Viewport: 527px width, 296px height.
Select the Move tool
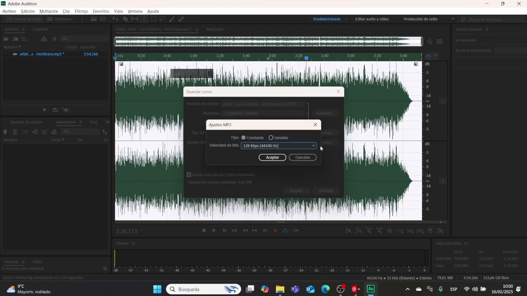tap(116, 19)
